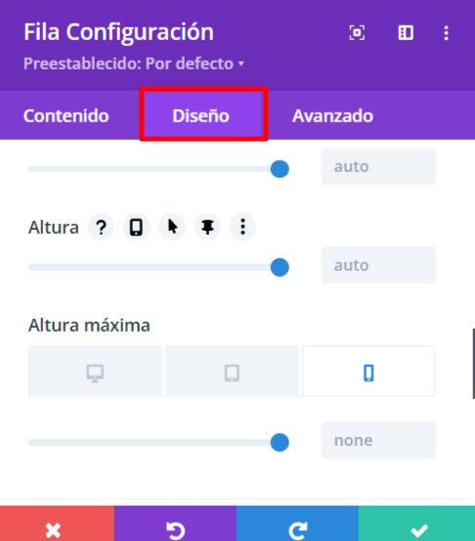Click the expand modal fullscreen icon
This screenshot has height=541, width=475.
tap(357, 33)
